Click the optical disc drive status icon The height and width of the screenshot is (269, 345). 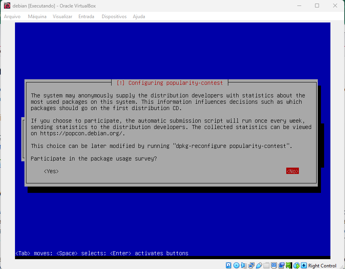pyautogui.click(x=236, y=265)
